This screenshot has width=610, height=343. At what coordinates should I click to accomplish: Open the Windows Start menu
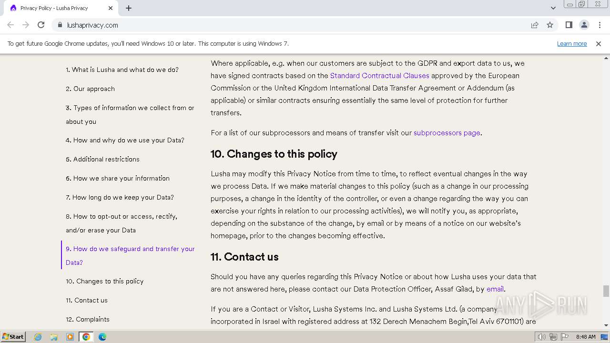click(13, 336)
